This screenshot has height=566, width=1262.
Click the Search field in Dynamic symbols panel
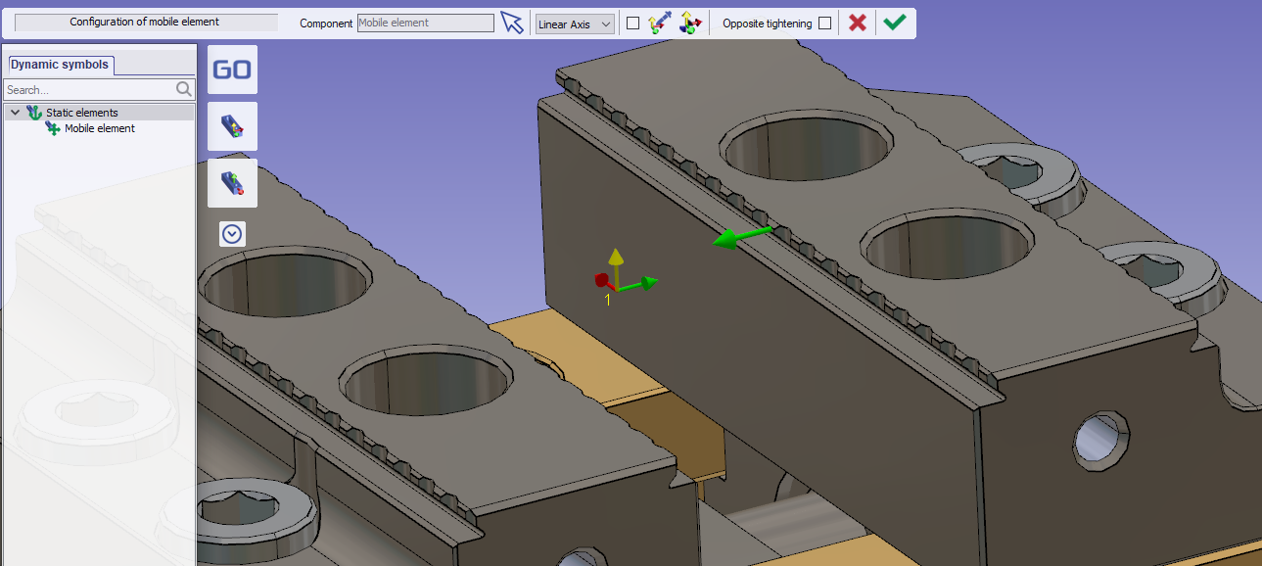tap(88, 90)
